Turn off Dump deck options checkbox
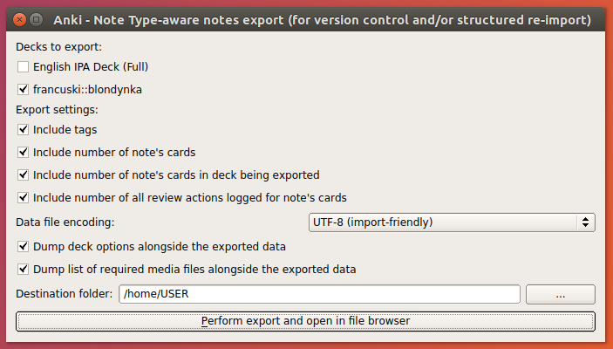Image resolution: width=613 pixels, height=349 pixels. pos(23,247)
